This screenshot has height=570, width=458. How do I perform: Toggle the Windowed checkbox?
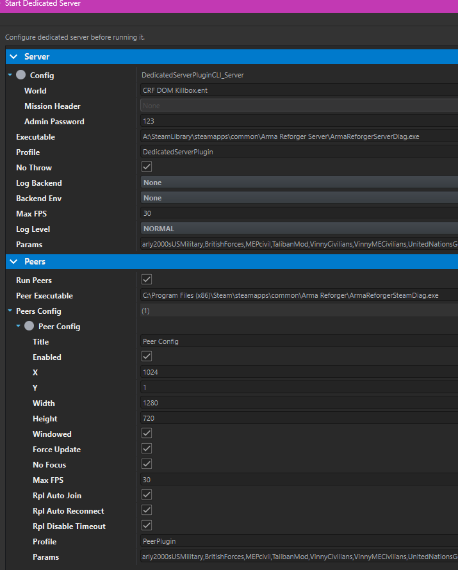(x=147, y=434)
